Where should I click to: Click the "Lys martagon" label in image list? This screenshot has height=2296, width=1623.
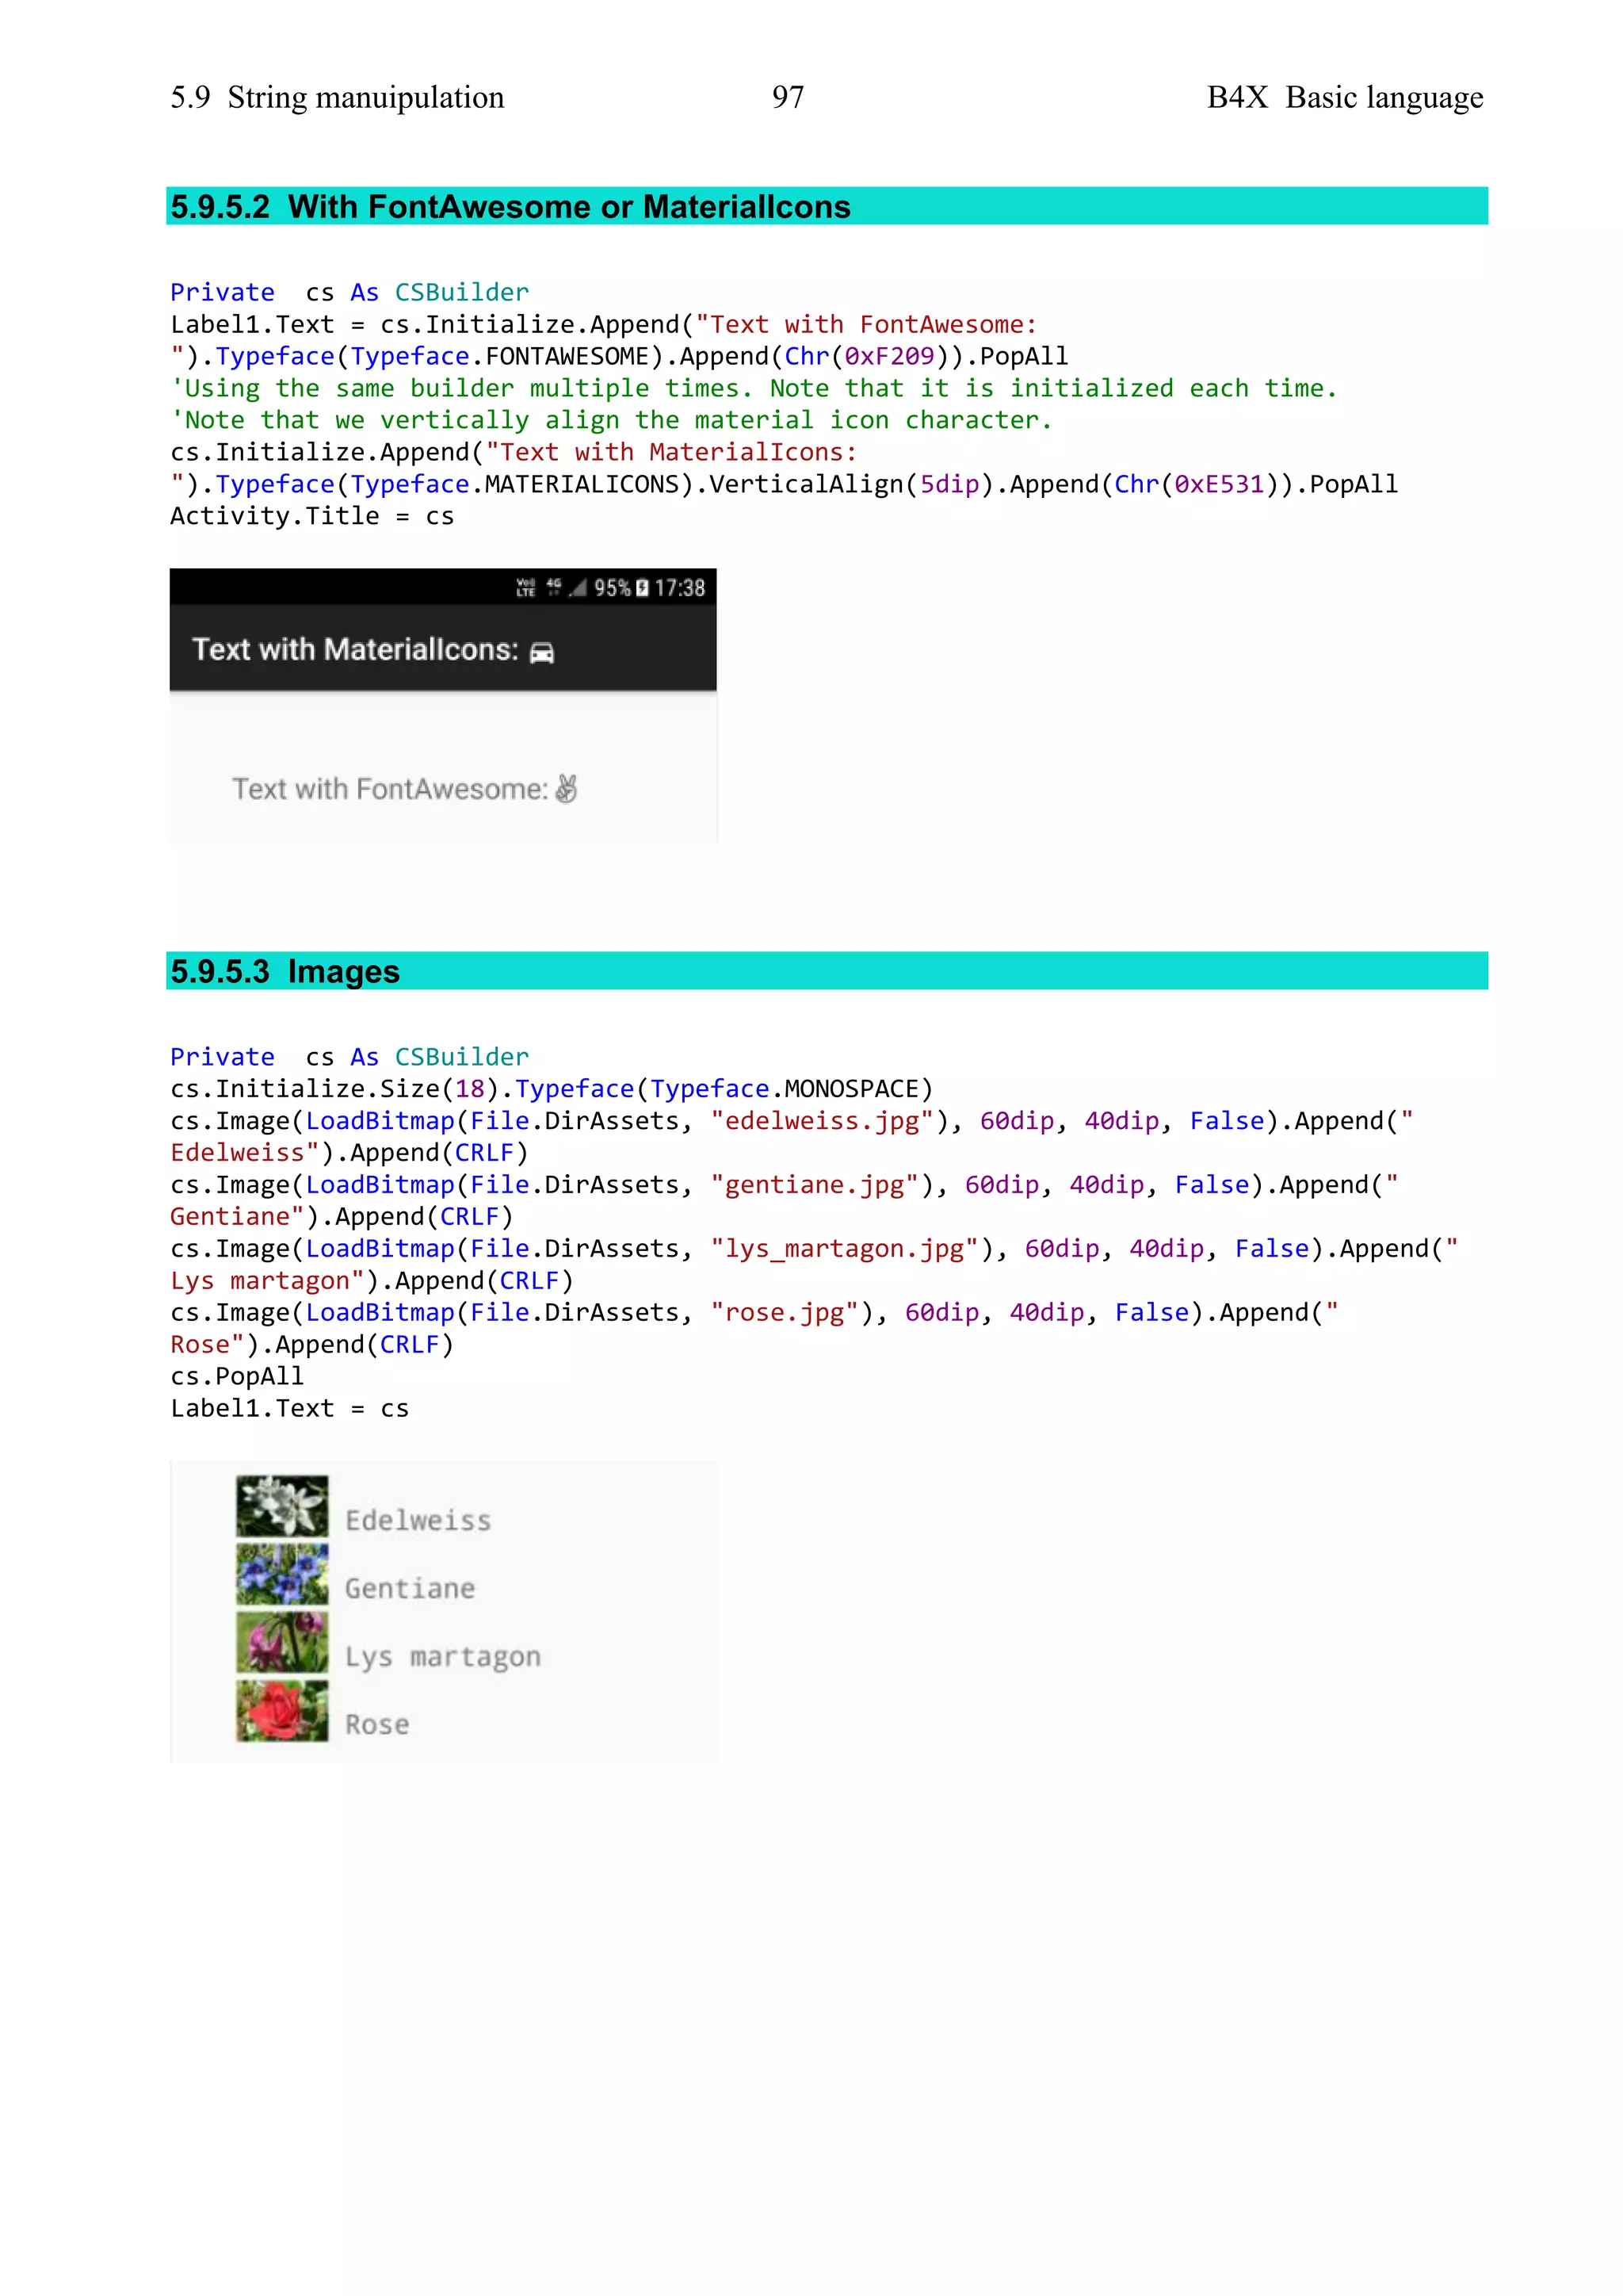[443, 1658]
